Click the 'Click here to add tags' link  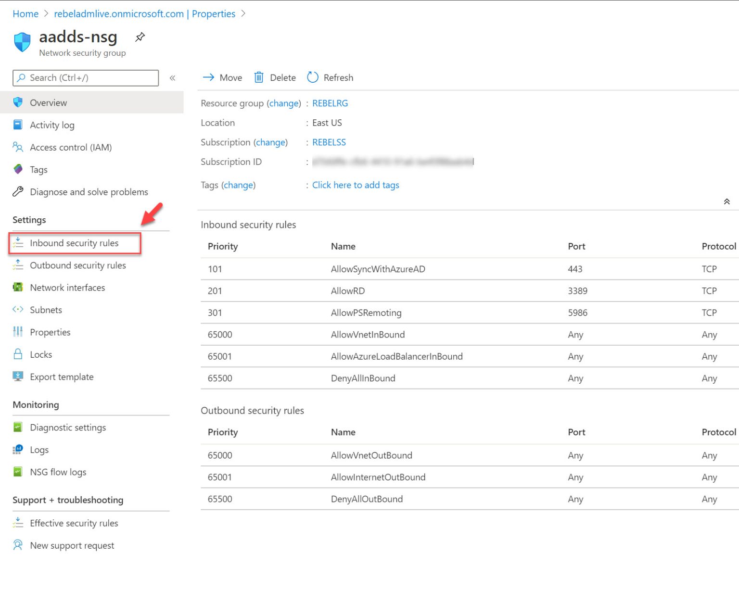(355, 185)
